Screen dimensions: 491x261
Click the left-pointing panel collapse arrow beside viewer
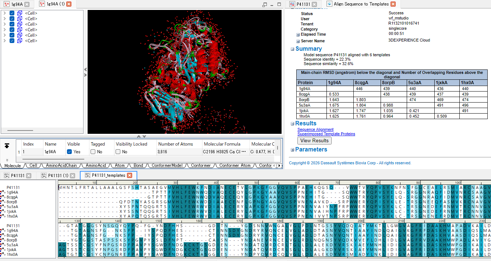[85, 69]
